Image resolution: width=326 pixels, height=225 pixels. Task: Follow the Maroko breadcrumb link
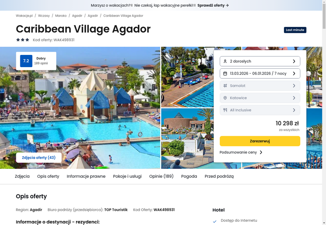click(x=61, y=16)
